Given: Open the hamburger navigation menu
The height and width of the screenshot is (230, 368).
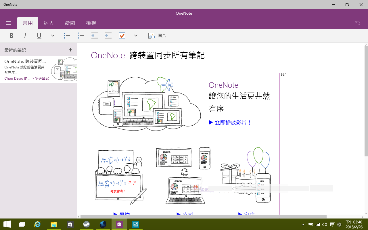Looking at the screenshot, I should point(9,23).
